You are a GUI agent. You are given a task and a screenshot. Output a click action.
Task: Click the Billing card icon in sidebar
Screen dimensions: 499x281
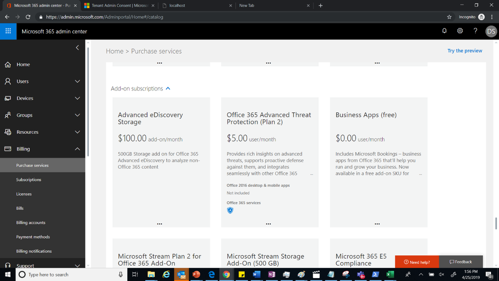point(8,149)
